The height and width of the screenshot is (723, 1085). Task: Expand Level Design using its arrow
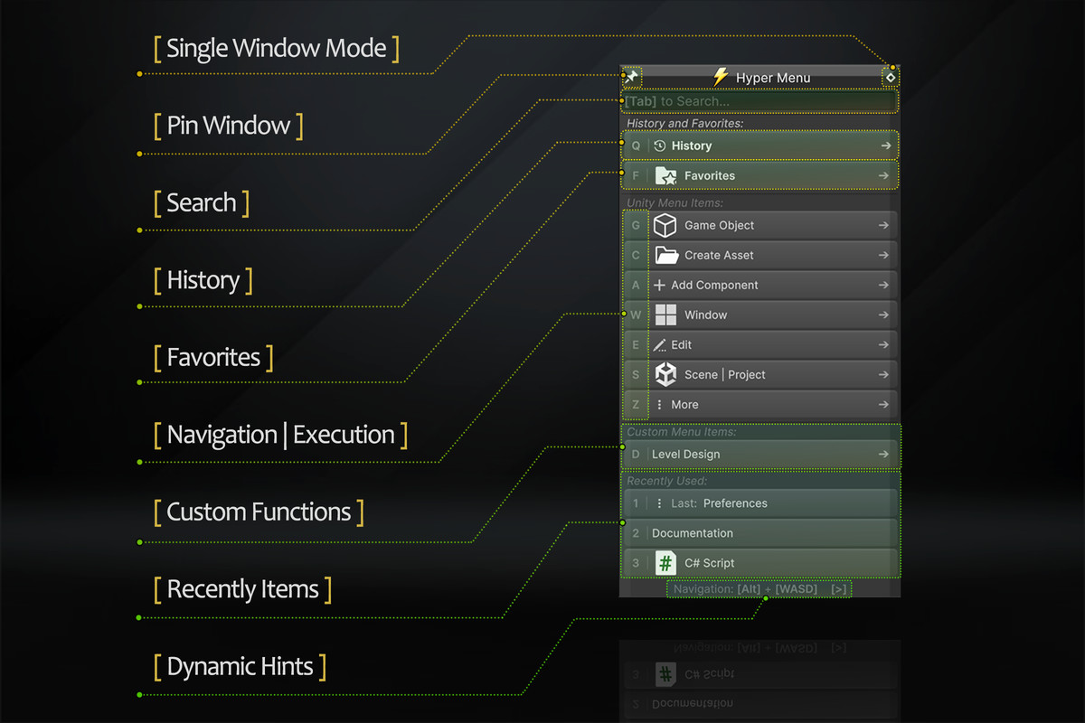tap(883, 454)
